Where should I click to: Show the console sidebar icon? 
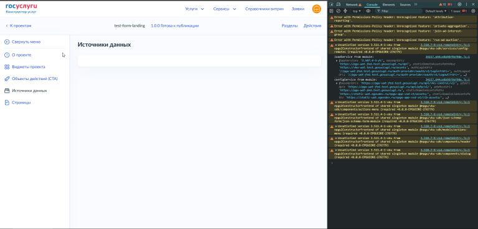[x=331, y=11]
